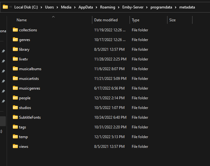The height and width of the screenshot is (166, 210).
Task: Select the musicartists folder name
Action: coord(29,79)
